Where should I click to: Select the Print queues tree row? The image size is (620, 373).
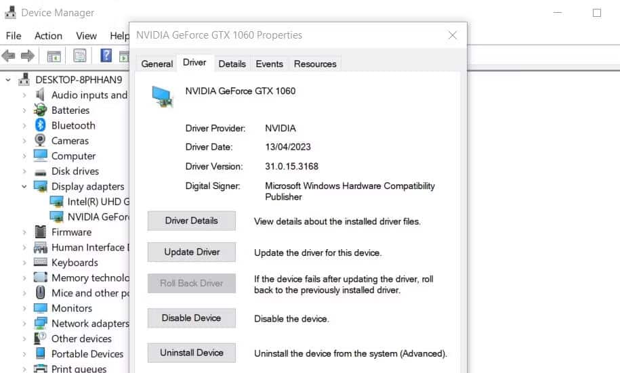[70, 369]
